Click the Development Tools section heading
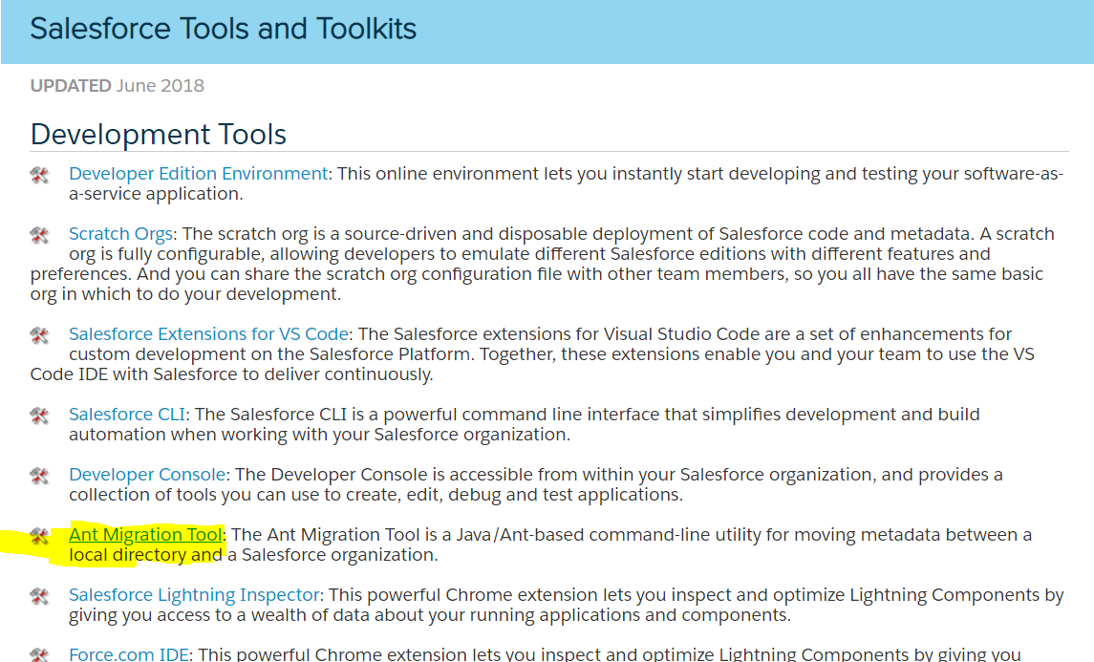 (x=159, y=135)
